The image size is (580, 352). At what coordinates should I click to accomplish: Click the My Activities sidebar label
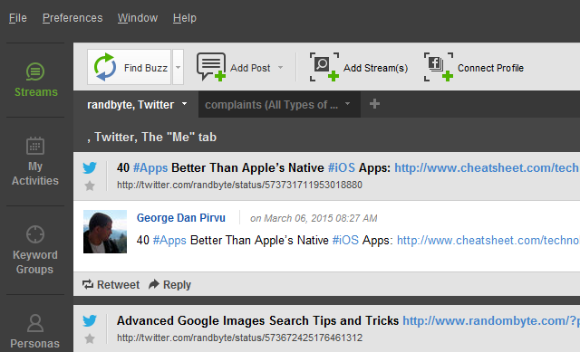click(35, 173)
